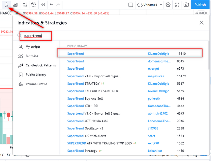Click the search magnifier icon

tap(19, 35)
